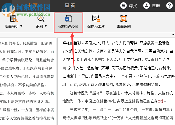The width and height of the screenshot is (175, 125).
Task: Click source image line 实际上是赞赏自己的立身之德
Action: coord(25,102)
